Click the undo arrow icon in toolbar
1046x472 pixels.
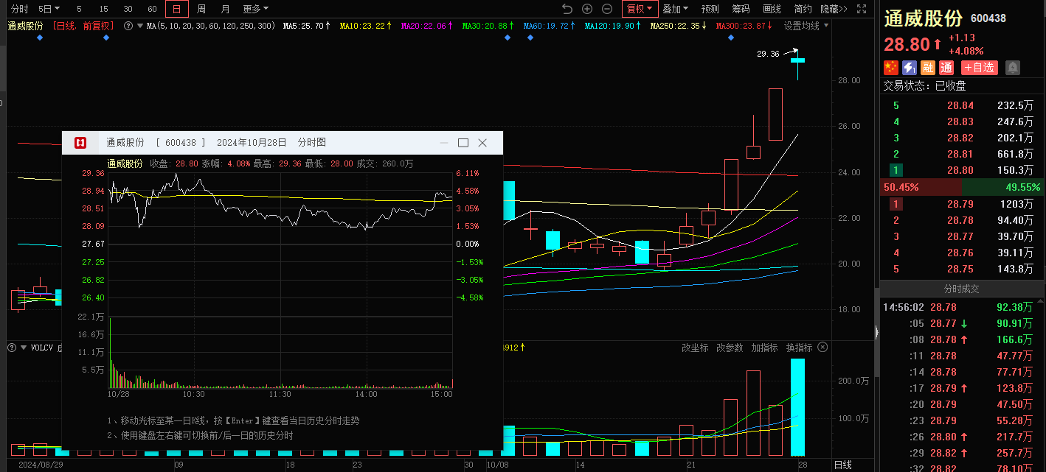click(x=567, y=9)
